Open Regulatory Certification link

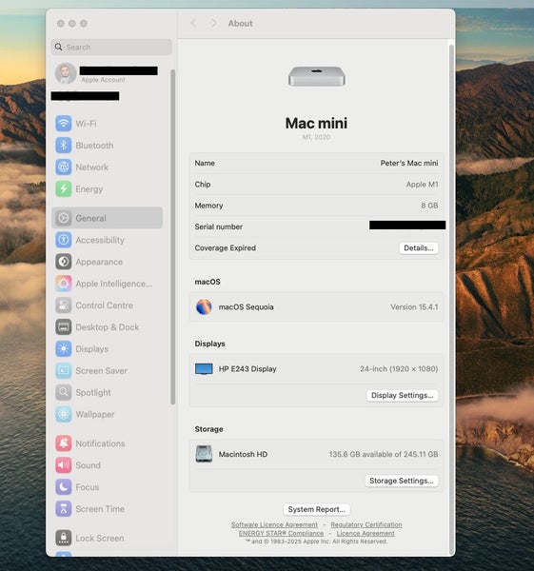[366, 524]
